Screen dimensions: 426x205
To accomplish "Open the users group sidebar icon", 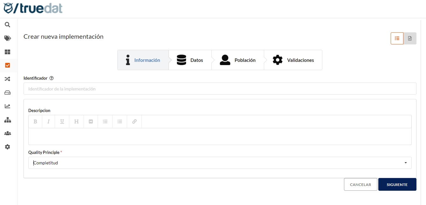I will [x=7, y=133].
